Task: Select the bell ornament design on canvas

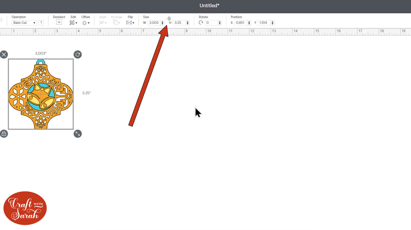Action: pyautogui.click(x=41, y=94)
